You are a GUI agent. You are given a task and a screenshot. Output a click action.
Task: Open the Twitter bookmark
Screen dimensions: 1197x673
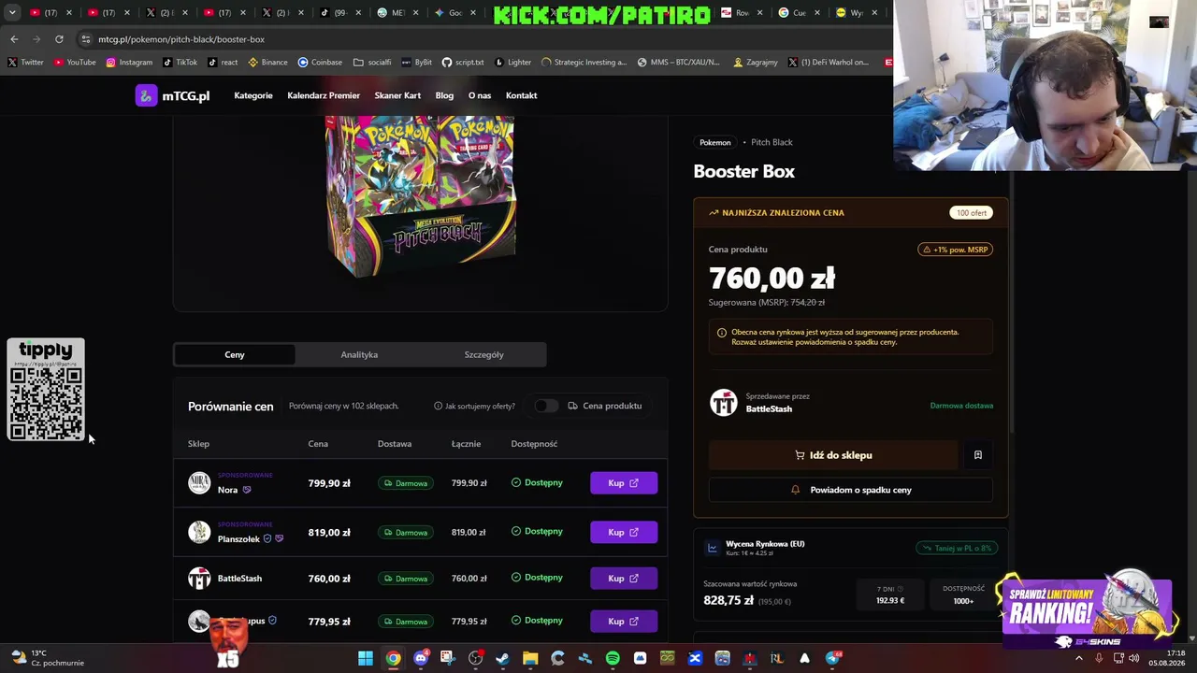click(26, 63)
